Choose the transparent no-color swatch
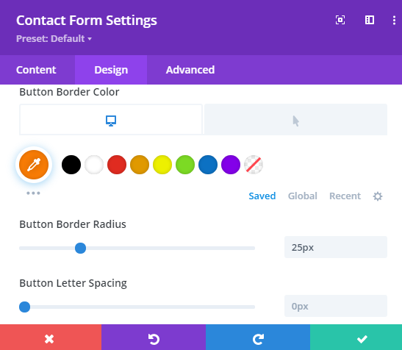Image resolution: width=402 pixels, height=350 pixels. (x=254, y=165)
